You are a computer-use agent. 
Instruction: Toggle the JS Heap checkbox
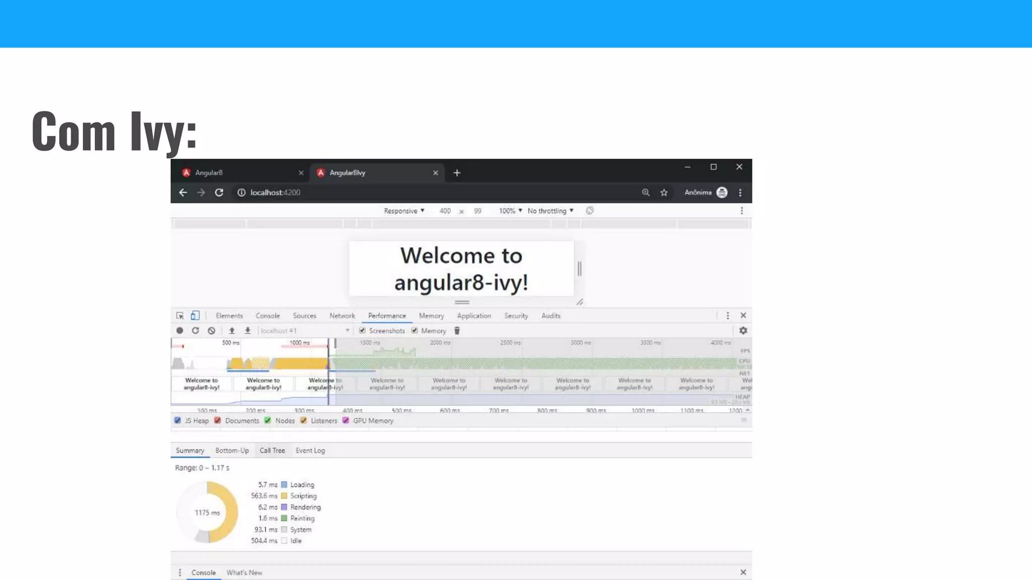coord(177,420)
